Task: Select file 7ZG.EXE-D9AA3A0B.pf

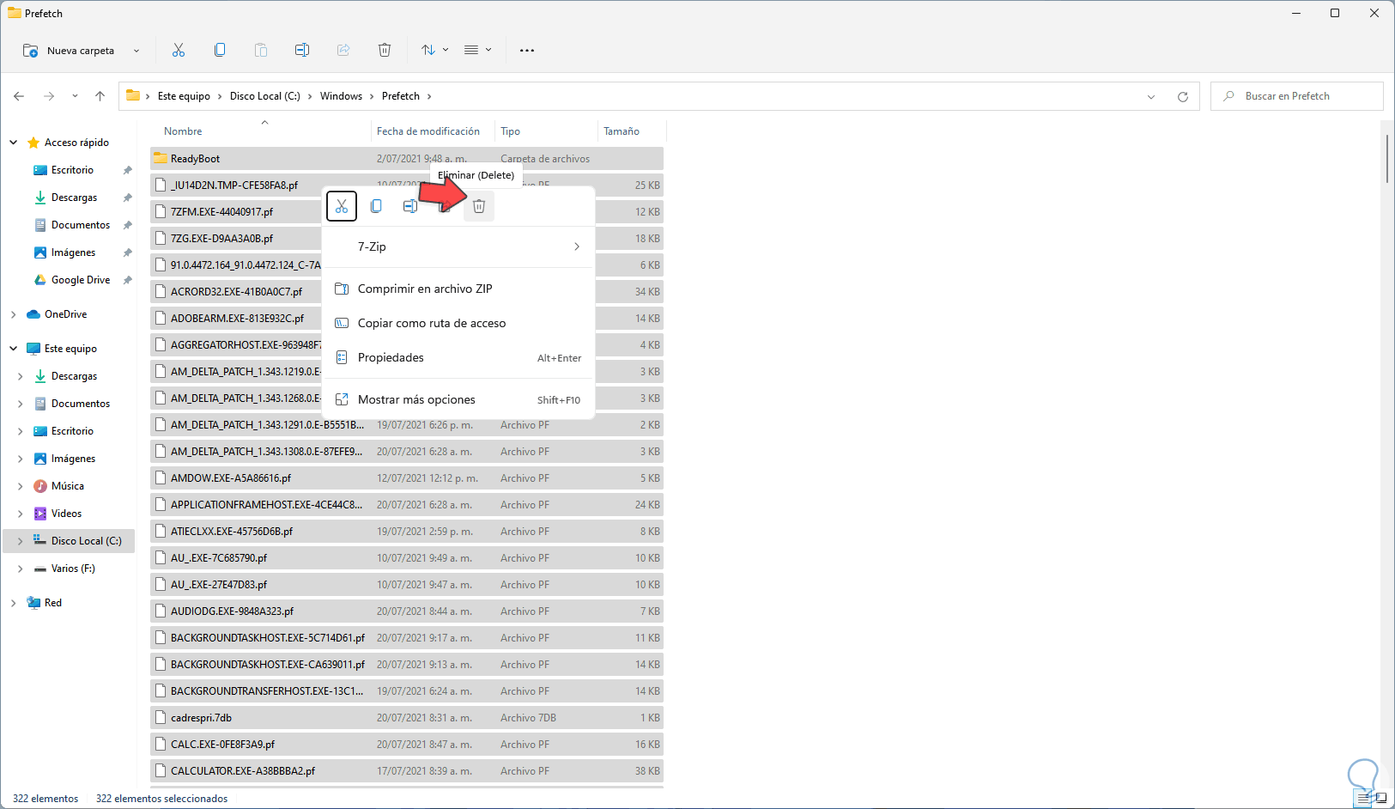Action: coord(221,239)
